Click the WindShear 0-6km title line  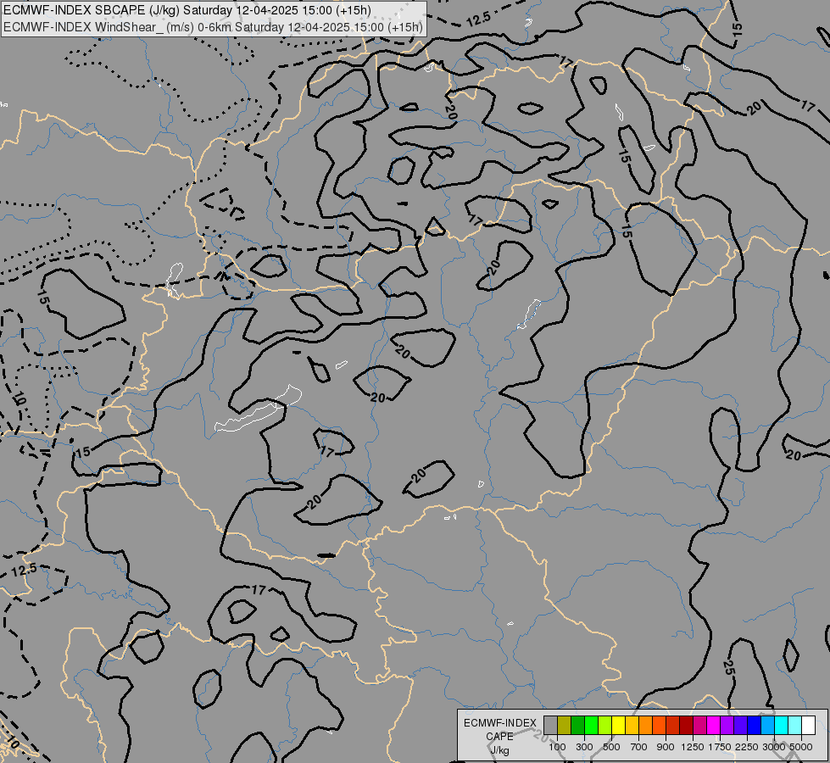tap(214, 27)
